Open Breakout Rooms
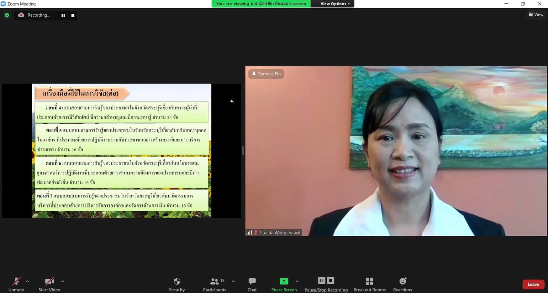The image size is (548, 293). tap(369, 284)
